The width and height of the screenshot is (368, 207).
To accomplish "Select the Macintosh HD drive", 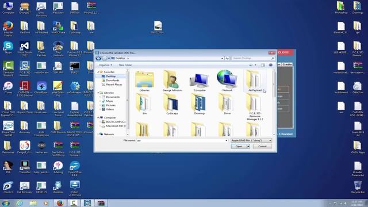I will [x=114, y=126].
